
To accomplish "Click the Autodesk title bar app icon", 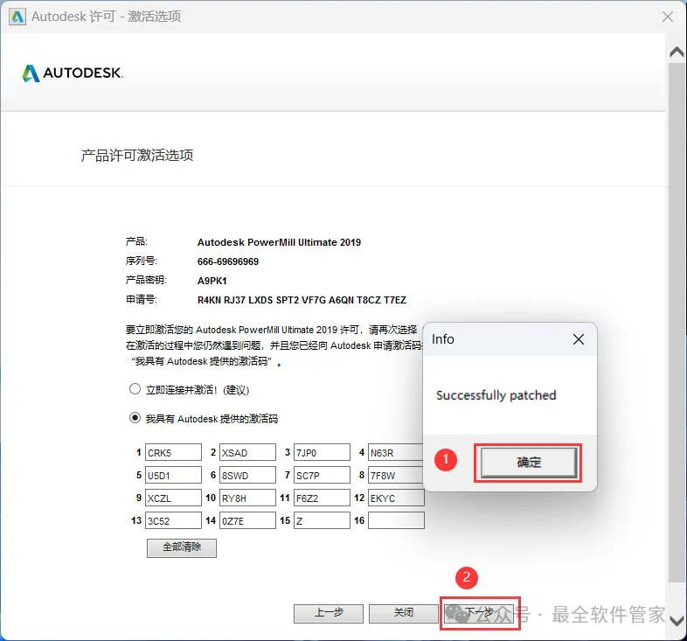I will tap(17, 17).
